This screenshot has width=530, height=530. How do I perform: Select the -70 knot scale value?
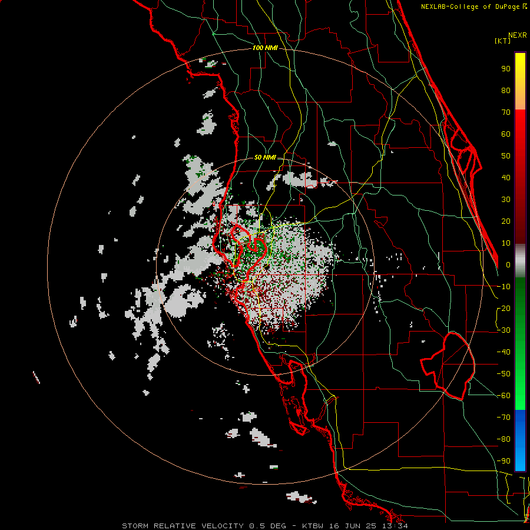click(503, 418)
